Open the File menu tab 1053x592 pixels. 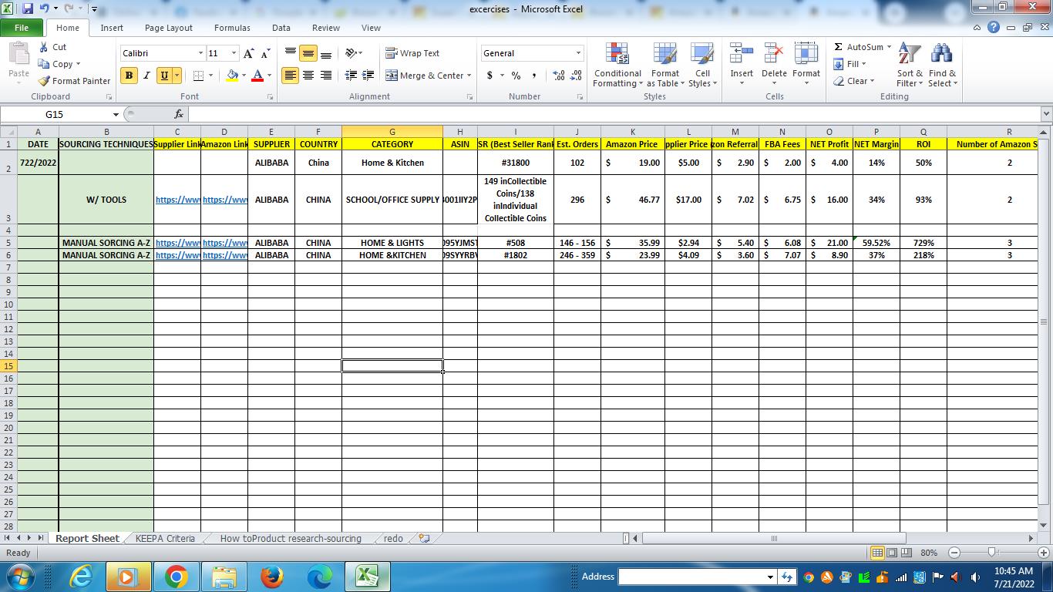pyautogui.click(x=22, y=28)
